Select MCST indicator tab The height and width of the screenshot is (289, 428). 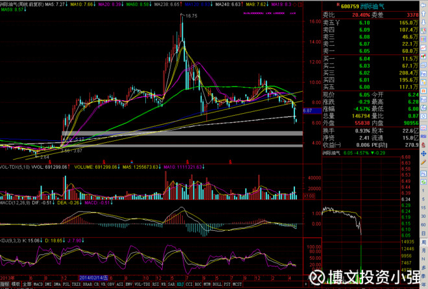[237, 284]
